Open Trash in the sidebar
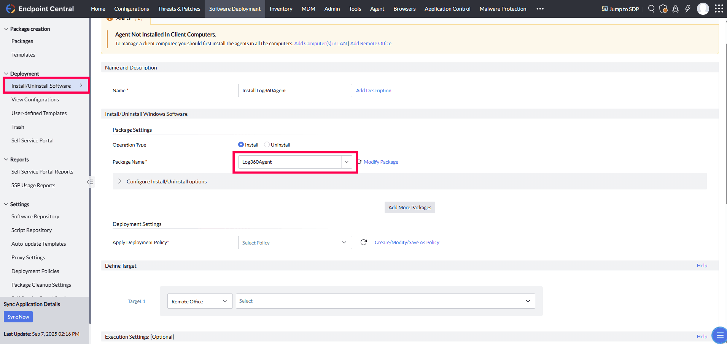727x344 pixels. [17, 127]
